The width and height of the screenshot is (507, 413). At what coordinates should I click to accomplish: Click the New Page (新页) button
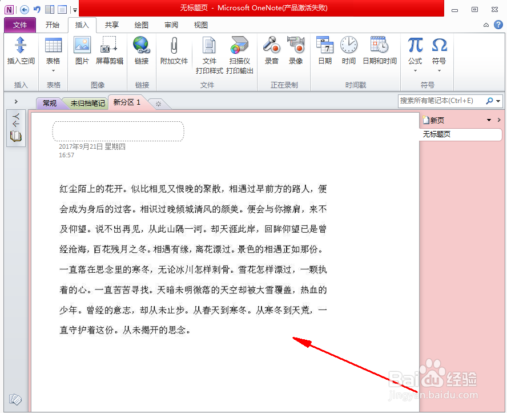pos(433,120)
